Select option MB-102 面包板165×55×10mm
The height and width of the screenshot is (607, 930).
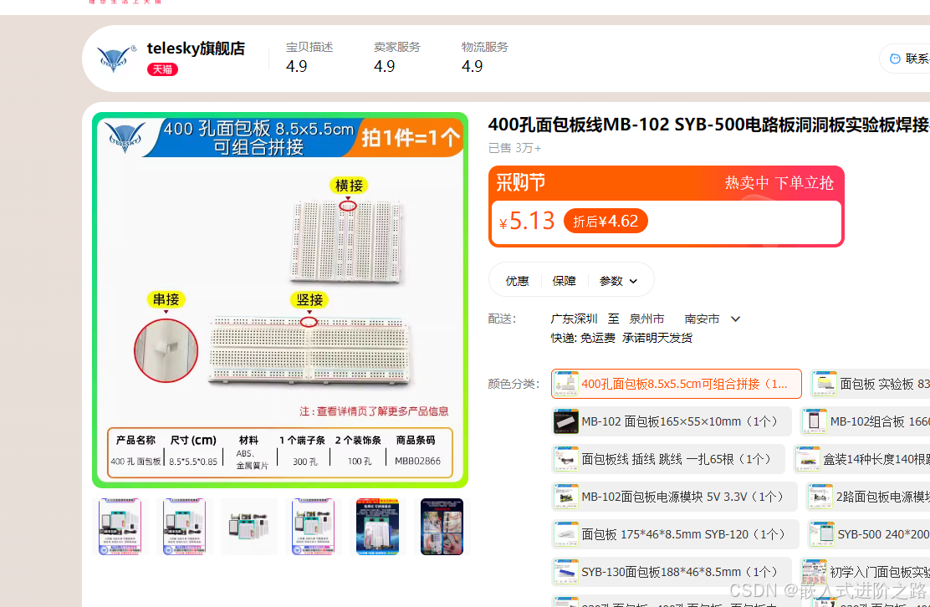click(x=672, y=421)
